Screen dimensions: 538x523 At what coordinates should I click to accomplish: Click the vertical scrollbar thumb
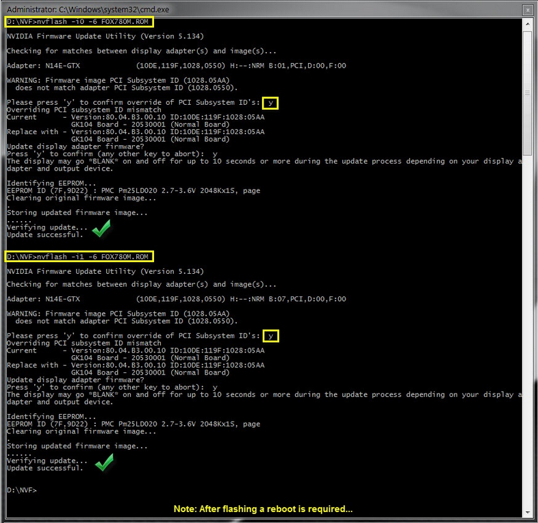point(527,93)
